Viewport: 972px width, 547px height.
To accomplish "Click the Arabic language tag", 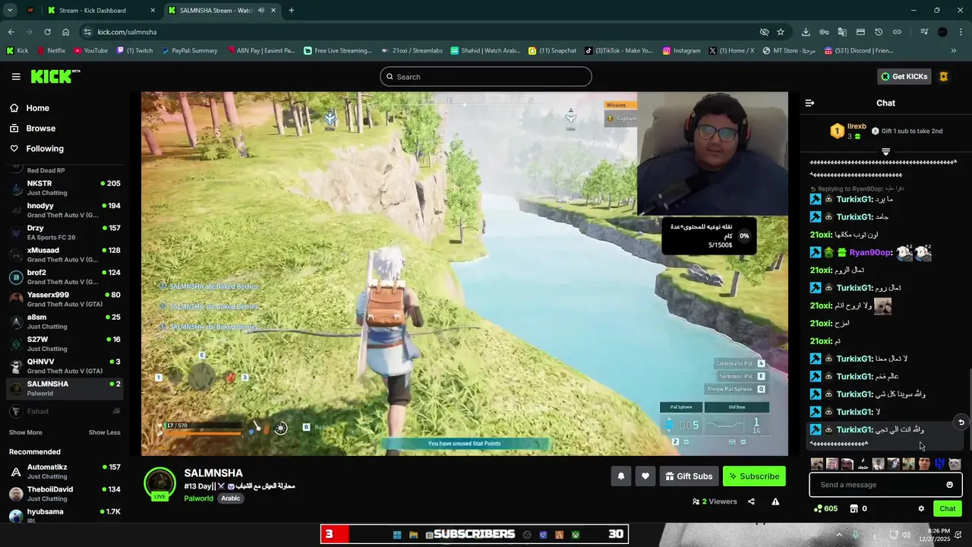I will click(231, 498).
